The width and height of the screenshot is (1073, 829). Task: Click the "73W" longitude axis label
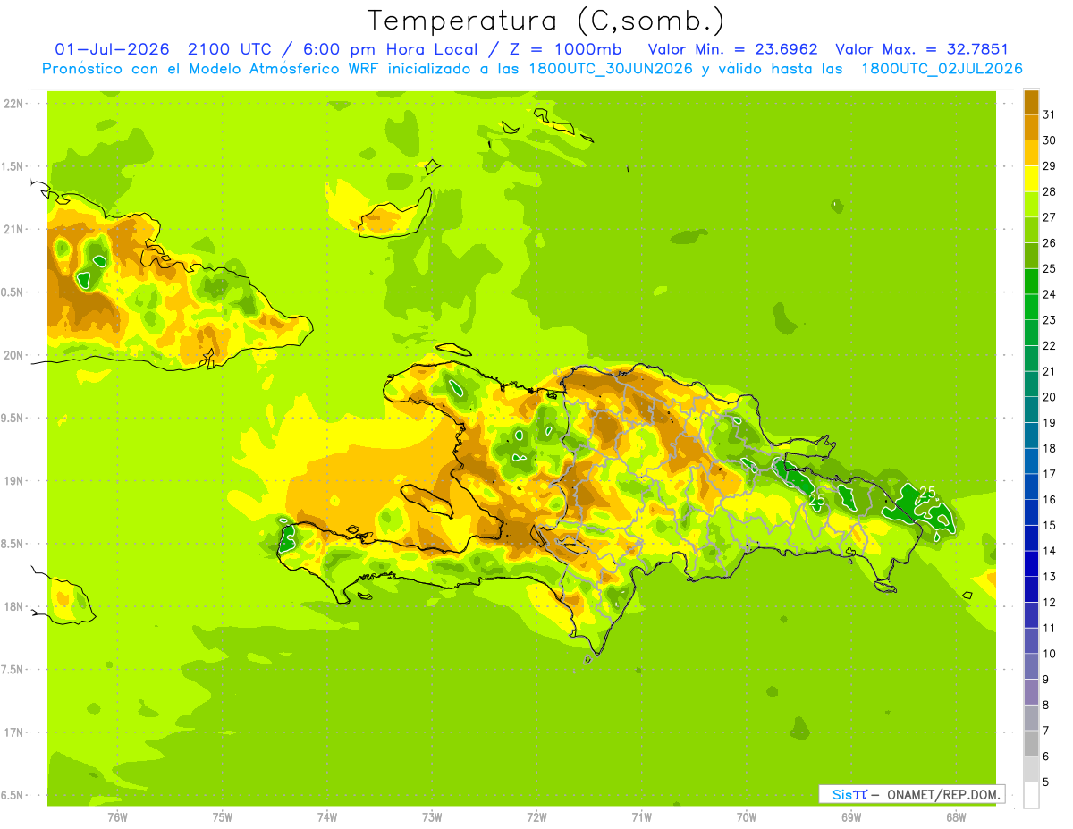click(432, 817)
